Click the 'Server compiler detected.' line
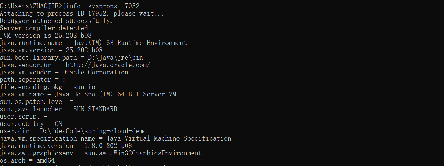444x166 pixels. (x=45, y=28)
